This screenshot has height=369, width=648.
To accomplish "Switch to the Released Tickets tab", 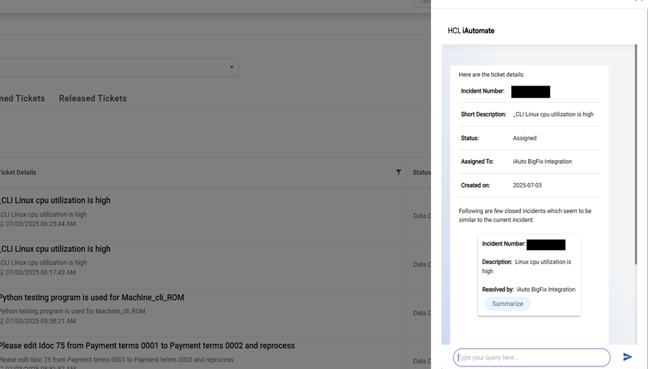I will coord(93,98).
